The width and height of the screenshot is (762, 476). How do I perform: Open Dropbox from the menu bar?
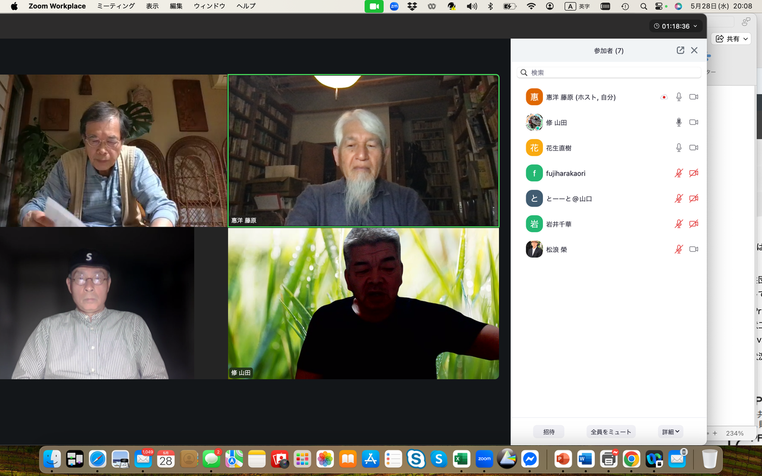coord(412,6)
